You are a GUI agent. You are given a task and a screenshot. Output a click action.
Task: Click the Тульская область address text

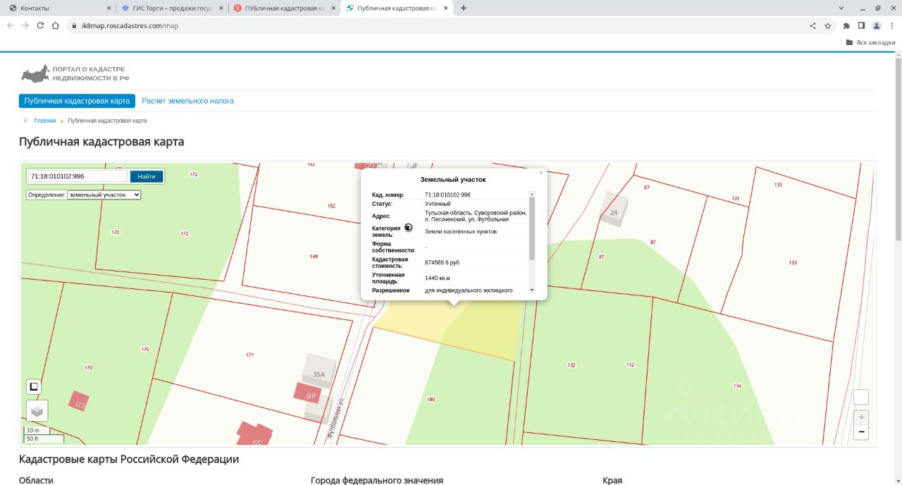pos(476,216)
